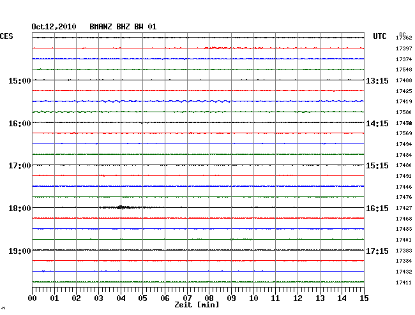Click the UTC column header

379,36
